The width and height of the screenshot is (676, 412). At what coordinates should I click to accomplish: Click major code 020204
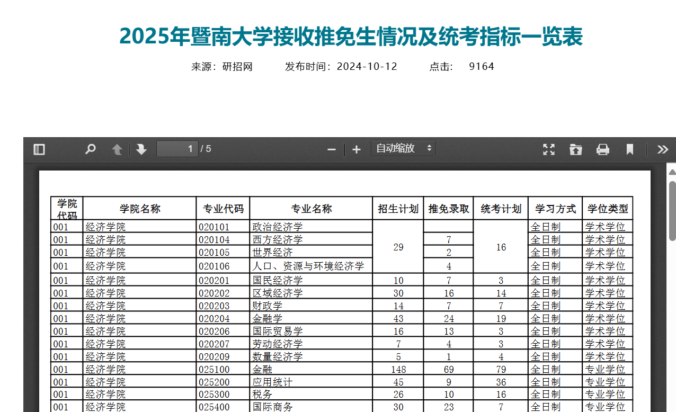pyautogui.click(x=215, y=318)
